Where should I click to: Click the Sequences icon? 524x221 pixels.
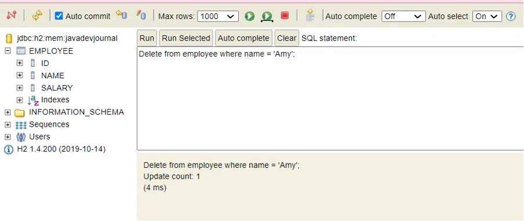[21, 125]
